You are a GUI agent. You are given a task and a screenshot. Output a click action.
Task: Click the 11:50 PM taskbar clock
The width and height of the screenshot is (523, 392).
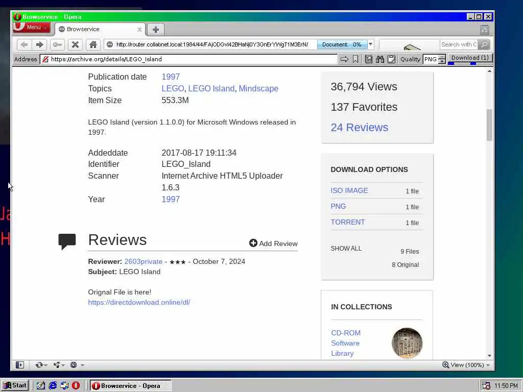[506, 386]
